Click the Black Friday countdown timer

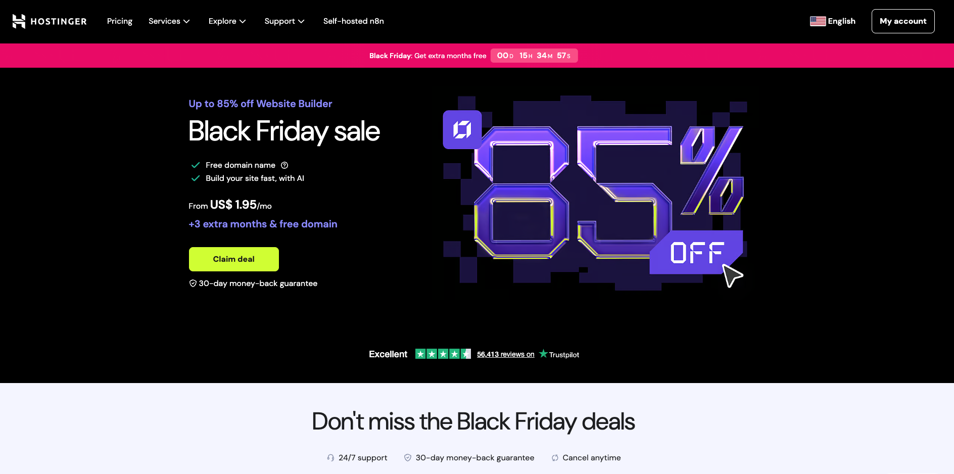[x=534, y=56]
